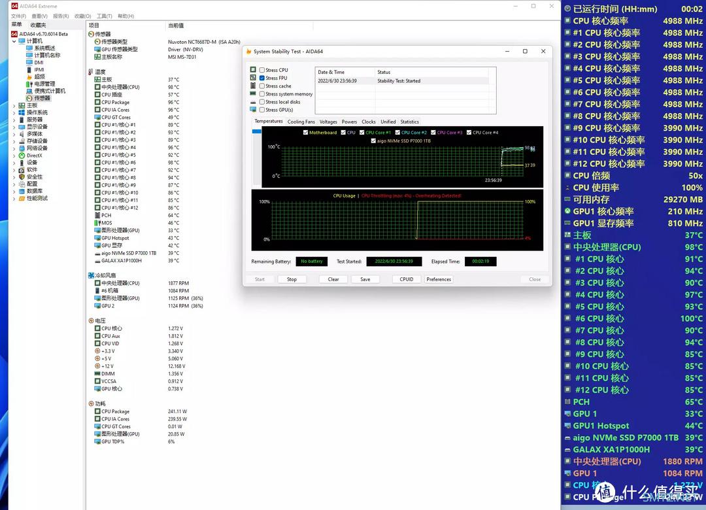Select the 系统概述 icon in the tree

tap(29, 48)
